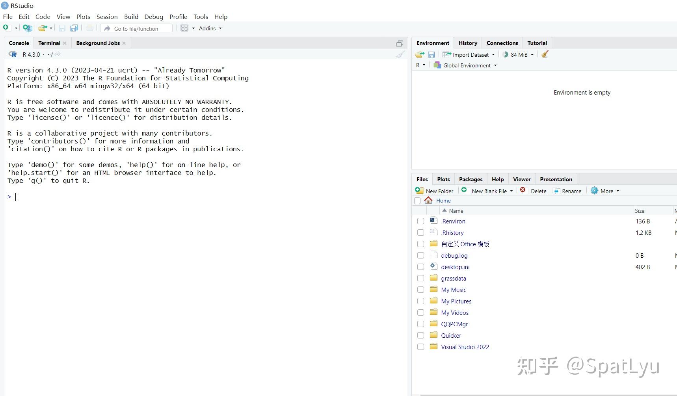The height and width of the screenshot is (396, 677).
Task: Check the box for .Renviron
Action: coord(420,221)
